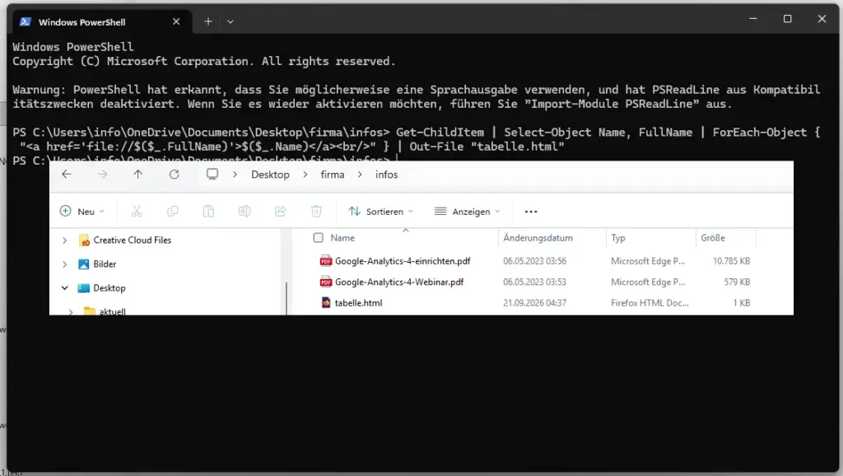This screenshot has width=843, height=476.
Task: Rename the selected item via toolbar
Action: [x=245, y=212]
